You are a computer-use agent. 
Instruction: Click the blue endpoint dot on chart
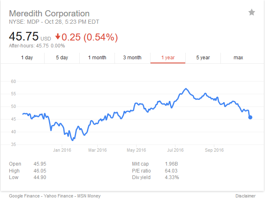(250, 117)
